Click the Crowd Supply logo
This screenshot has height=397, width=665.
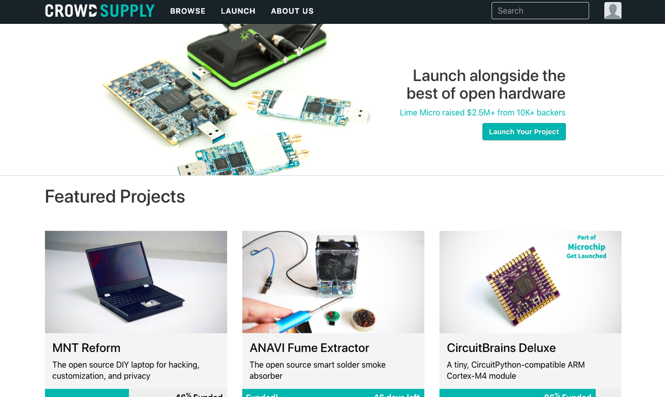click(x=100, y=11)
